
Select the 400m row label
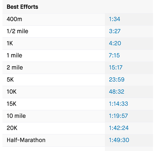coord(14,19)
